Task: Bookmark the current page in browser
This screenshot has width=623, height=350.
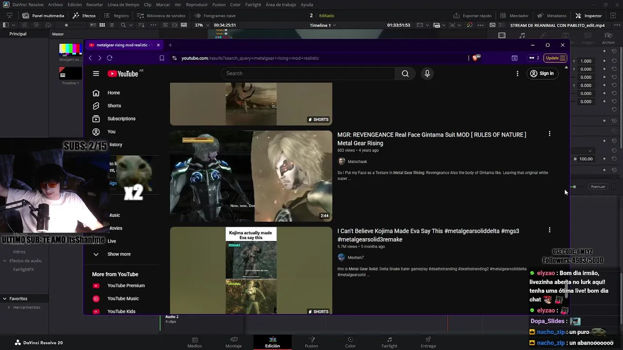Action: [162, 58]
